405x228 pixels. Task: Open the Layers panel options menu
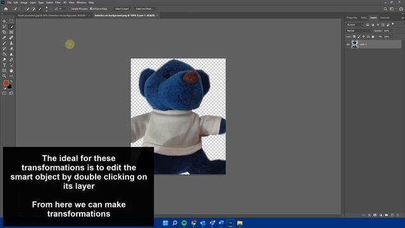point(402,18)
